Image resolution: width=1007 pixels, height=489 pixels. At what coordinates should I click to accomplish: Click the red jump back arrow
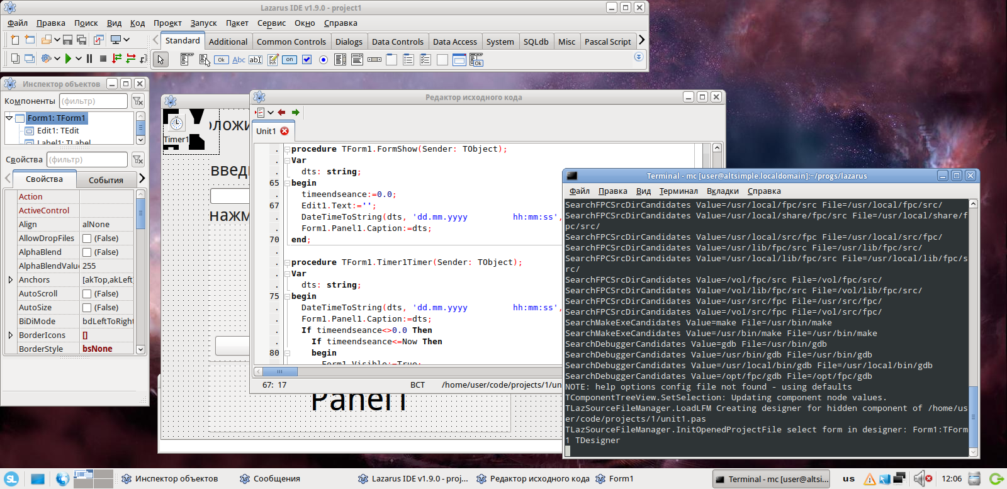pos(281,113)
